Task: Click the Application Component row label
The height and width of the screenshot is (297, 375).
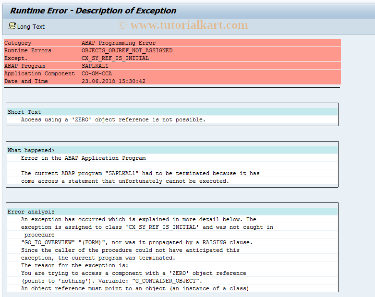Action: (39, 73)
